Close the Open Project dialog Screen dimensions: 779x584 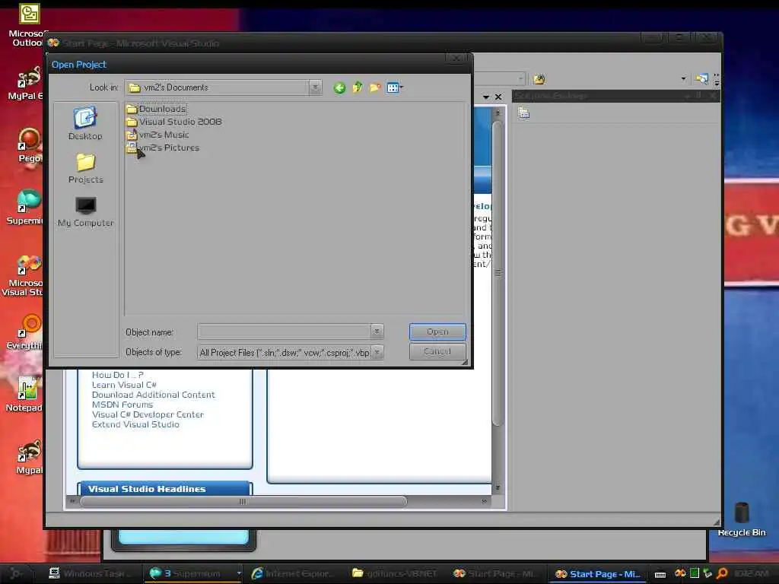point(456,59)
